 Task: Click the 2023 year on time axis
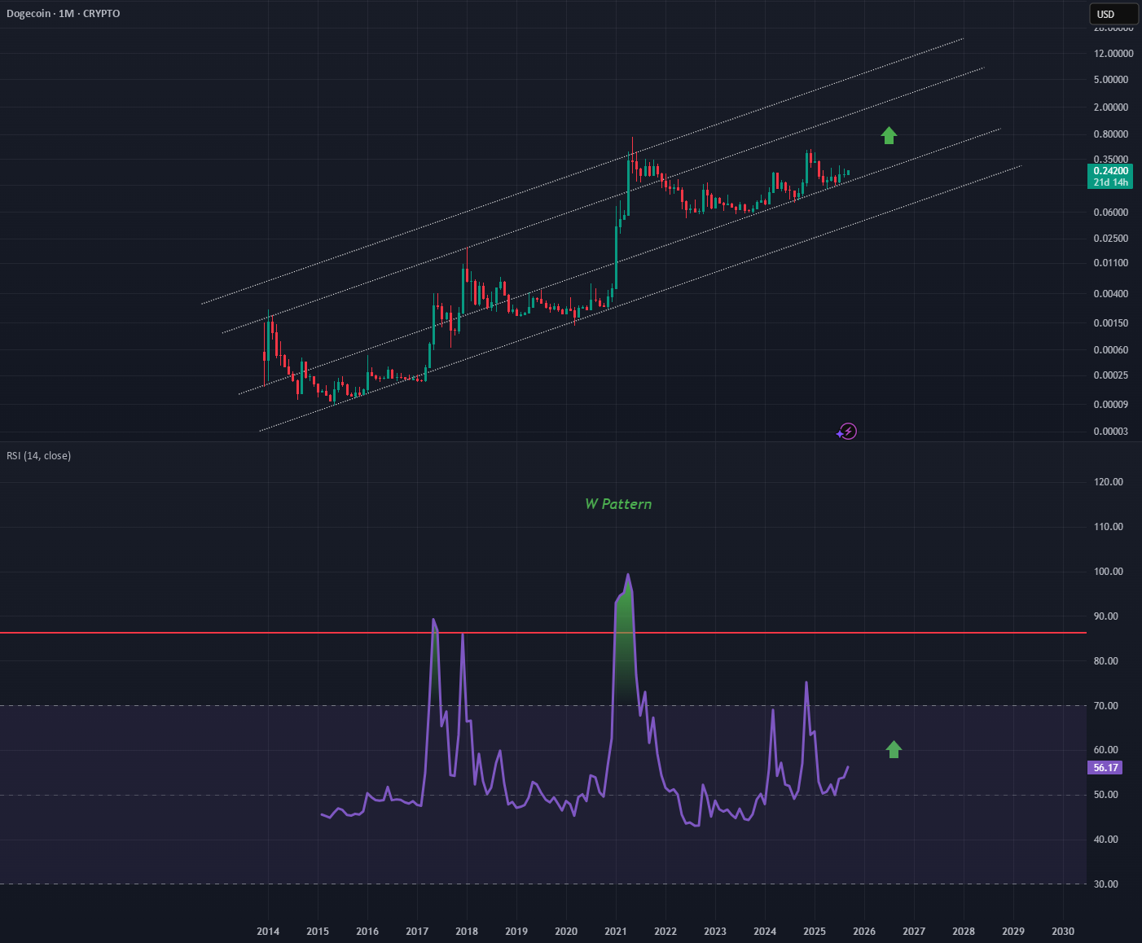coord(715,932)
